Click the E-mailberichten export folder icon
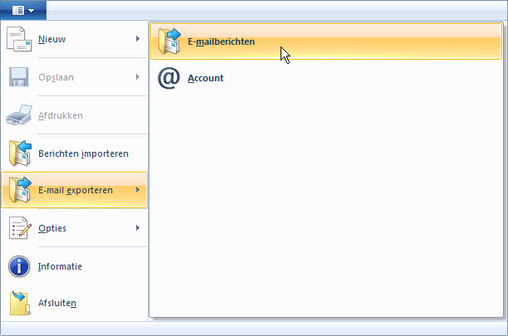 point(169,41)
